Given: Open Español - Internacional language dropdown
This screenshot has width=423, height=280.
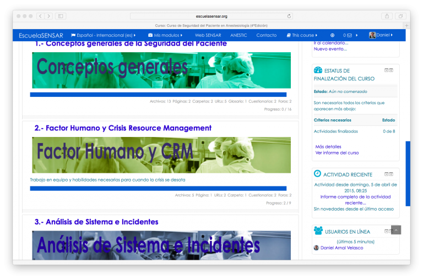Looking at the screenshot, I should [103, 35].
